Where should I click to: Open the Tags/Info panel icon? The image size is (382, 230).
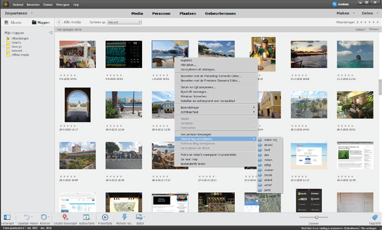[373, 217]
